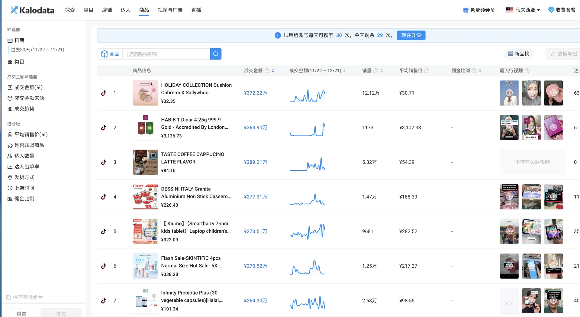Open the 马来西亚 country dropdown
This screenshot has height=317, width=580.
coord(523,10)
